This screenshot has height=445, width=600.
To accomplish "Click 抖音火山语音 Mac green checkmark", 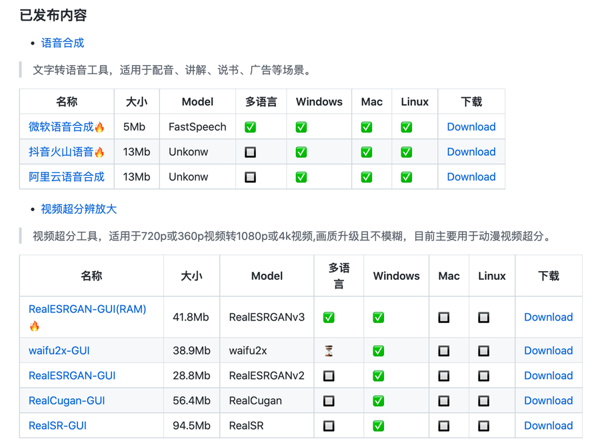I will coord(367,152).
